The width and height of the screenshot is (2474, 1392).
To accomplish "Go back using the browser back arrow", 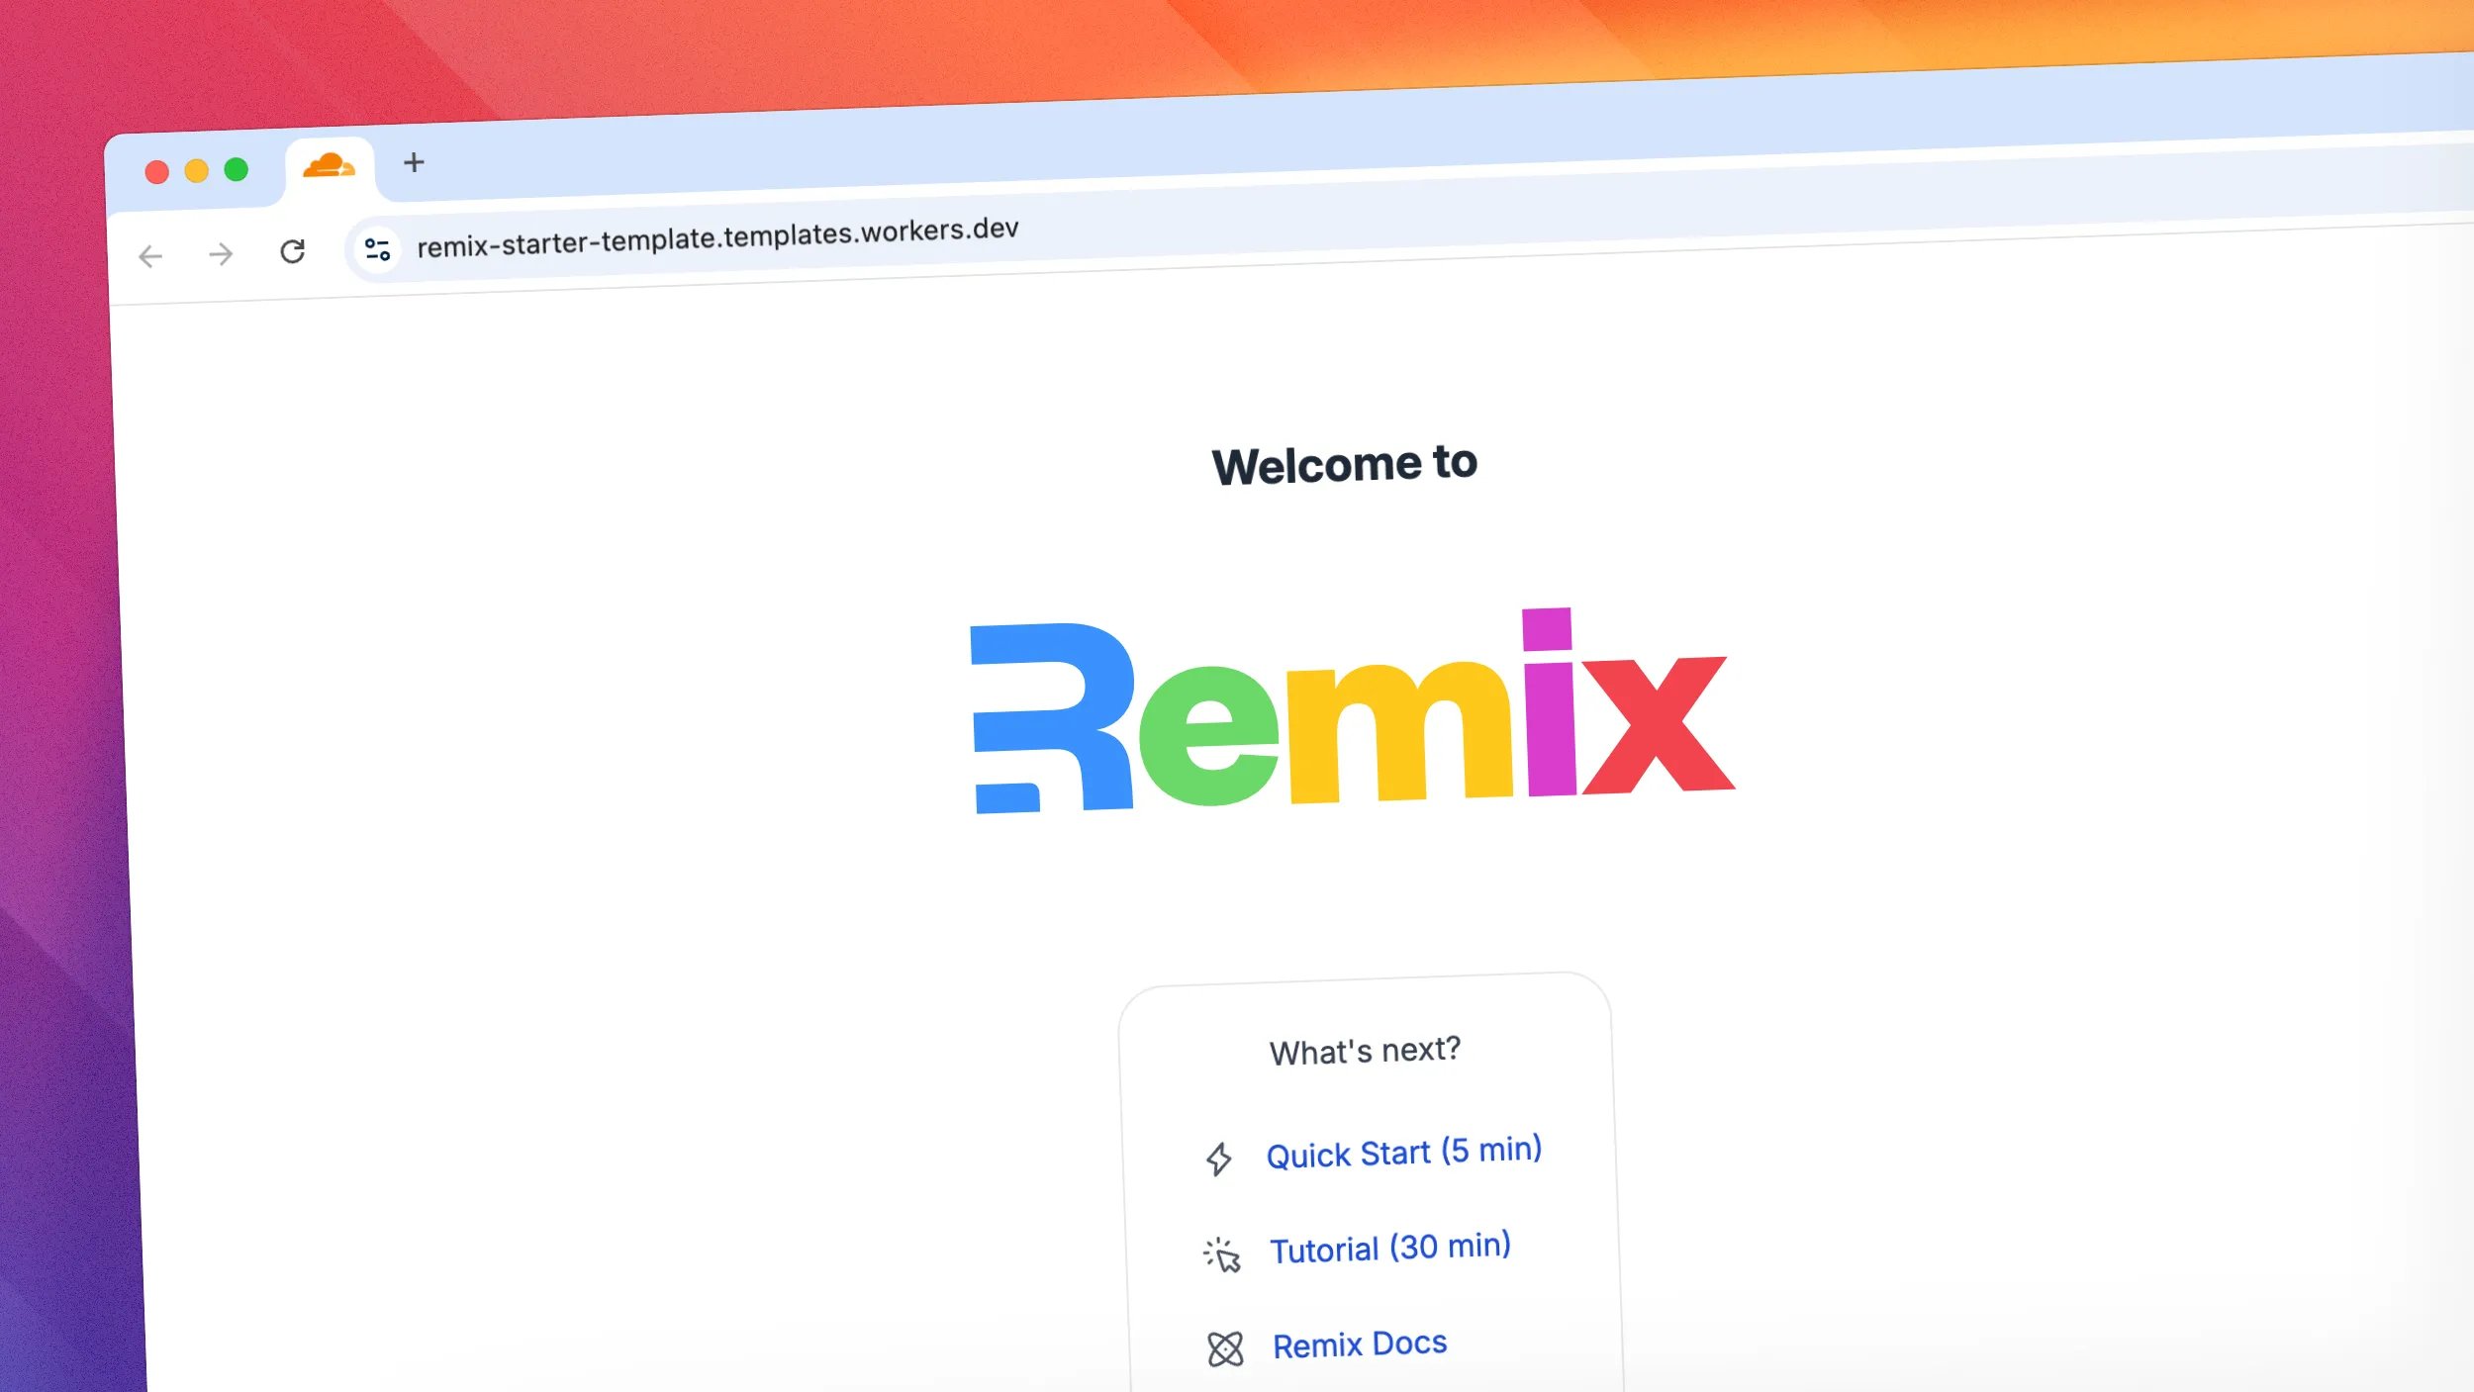I will (150, 257).
